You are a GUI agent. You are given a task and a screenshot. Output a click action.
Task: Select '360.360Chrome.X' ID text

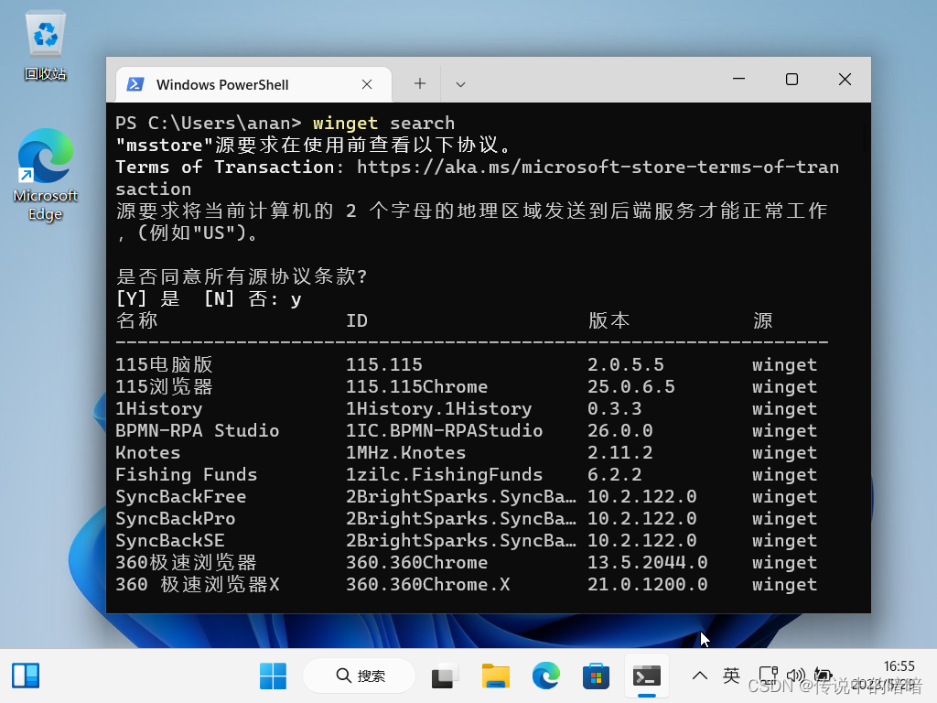[428, 585]
